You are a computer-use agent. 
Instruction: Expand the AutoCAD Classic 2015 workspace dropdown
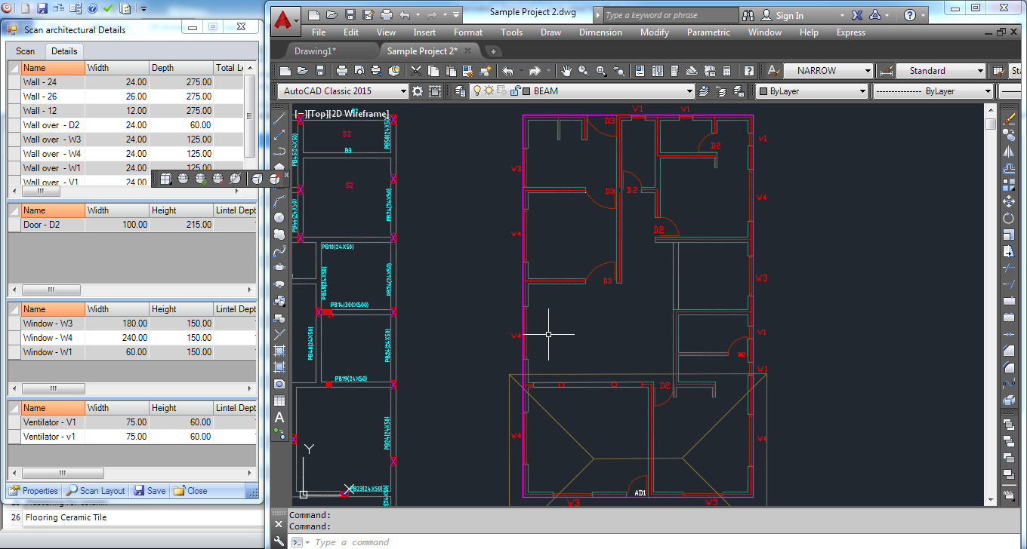[x=403, y=91]
